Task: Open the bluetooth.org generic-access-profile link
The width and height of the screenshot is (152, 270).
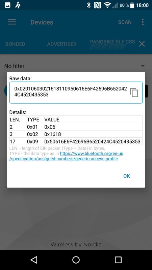Action: coord(66,156)
